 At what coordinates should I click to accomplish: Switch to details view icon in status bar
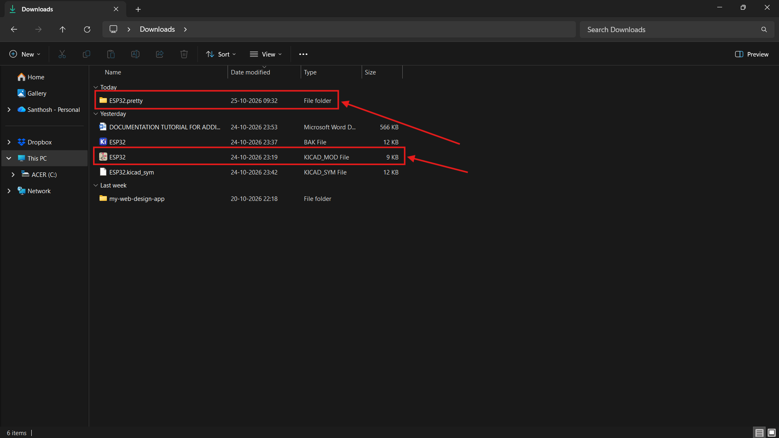point(759,433)
